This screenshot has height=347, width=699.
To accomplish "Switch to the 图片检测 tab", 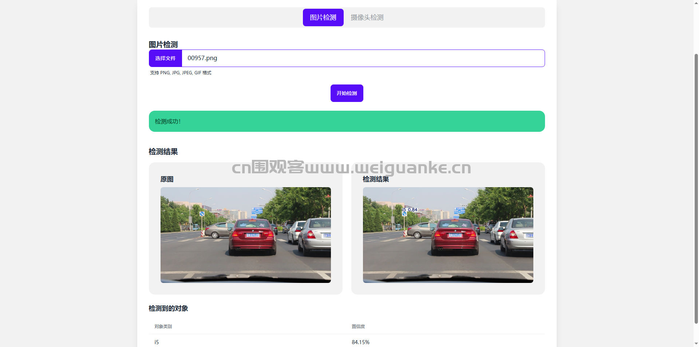I will point(323,17).
